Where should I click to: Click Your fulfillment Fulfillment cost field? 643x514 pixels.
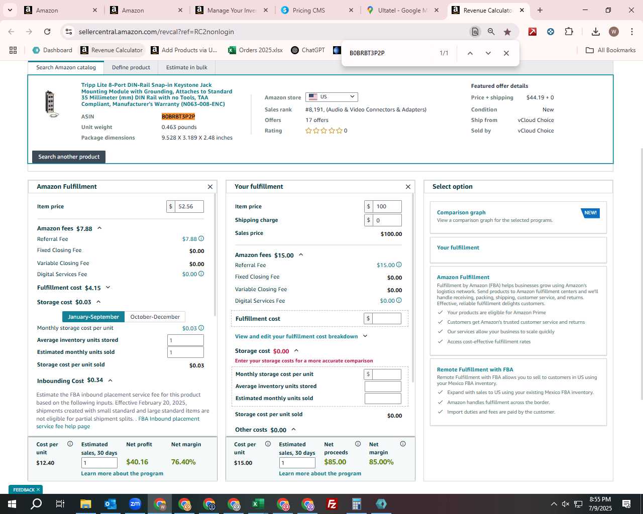pyautogui.click(x=387, y=318)
